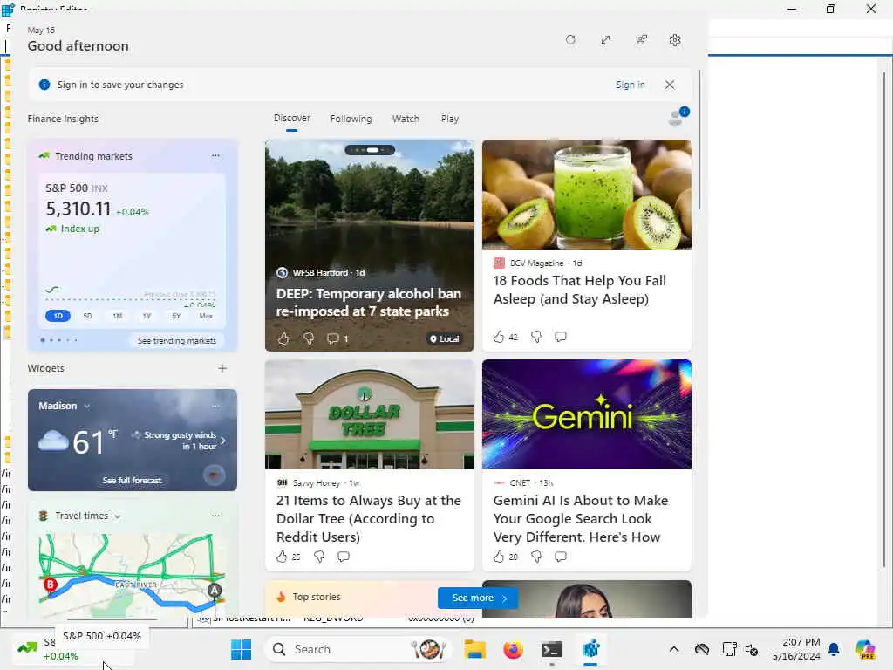893x670 pixels.
Task: Open the 18 Foods article headline
Action: (579, 290)
